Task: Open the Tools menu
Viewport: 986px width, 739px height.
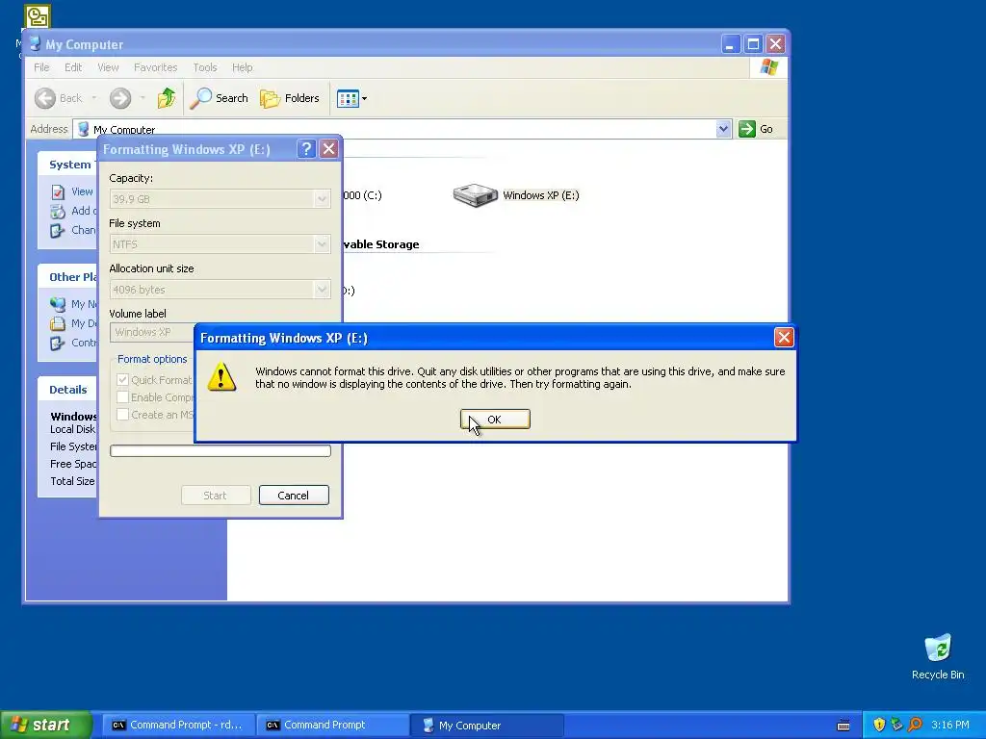Action: click(205, 67)
